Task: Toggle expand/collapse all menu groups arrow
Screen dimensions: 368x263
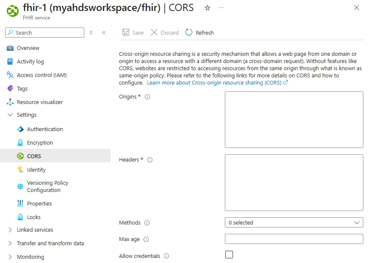Action: 91,33
